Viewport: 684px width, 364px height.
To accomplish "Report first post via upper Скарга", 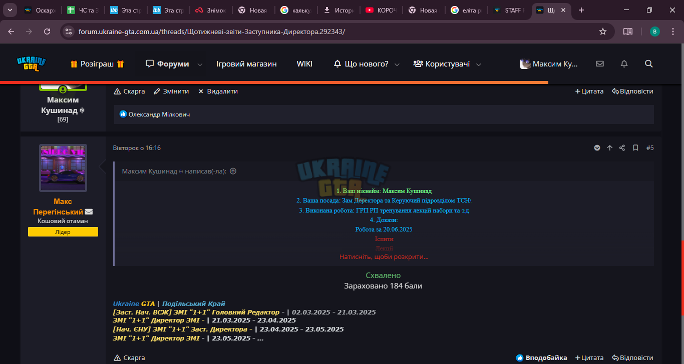I will (130, 91).
